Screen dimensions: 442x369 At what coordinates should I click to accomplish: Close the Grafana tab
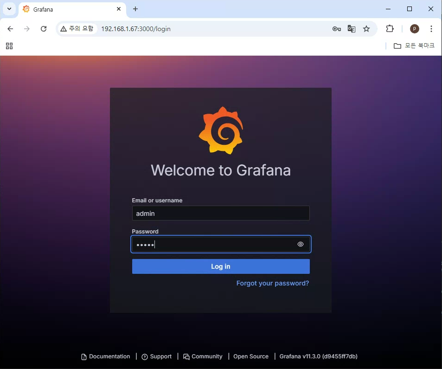point(119,9)
